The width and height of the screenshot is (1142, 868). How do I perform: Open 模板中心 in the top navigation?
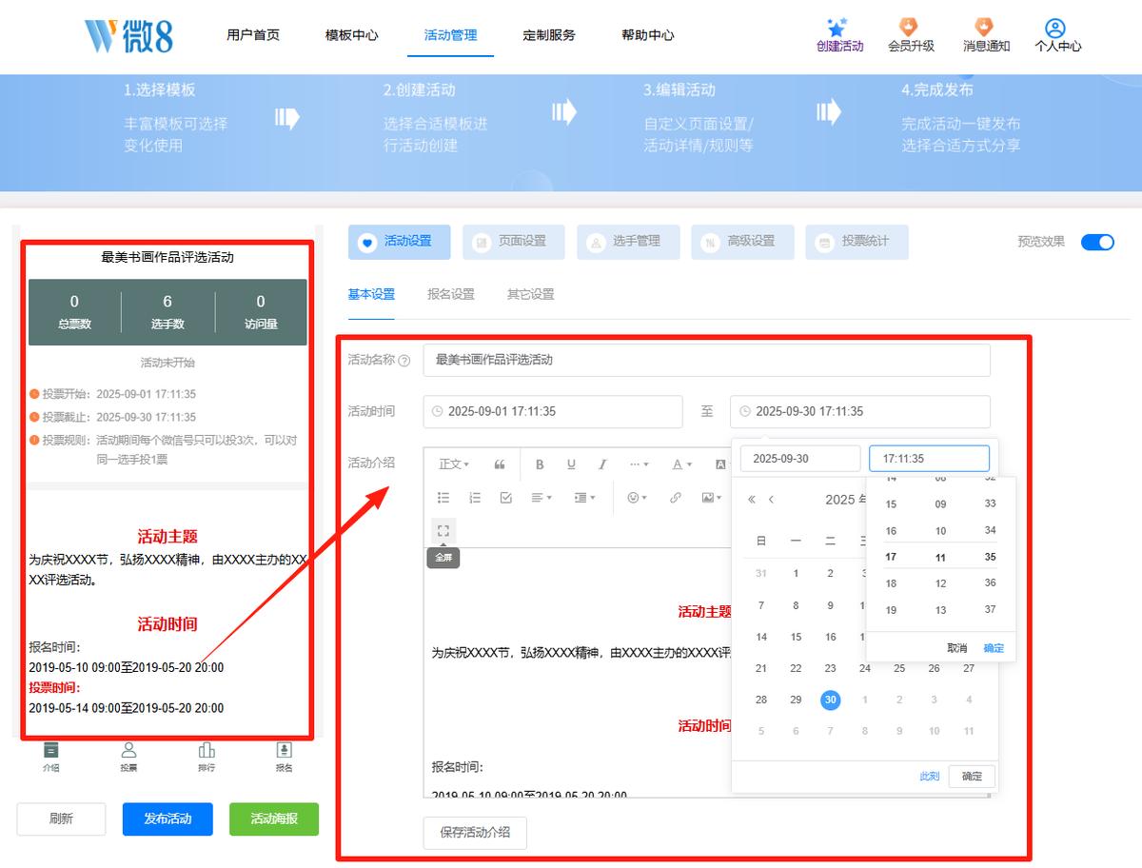coord(351,35)
